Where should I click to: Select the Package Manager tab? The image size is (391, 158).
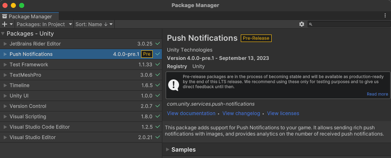(30, 16)
